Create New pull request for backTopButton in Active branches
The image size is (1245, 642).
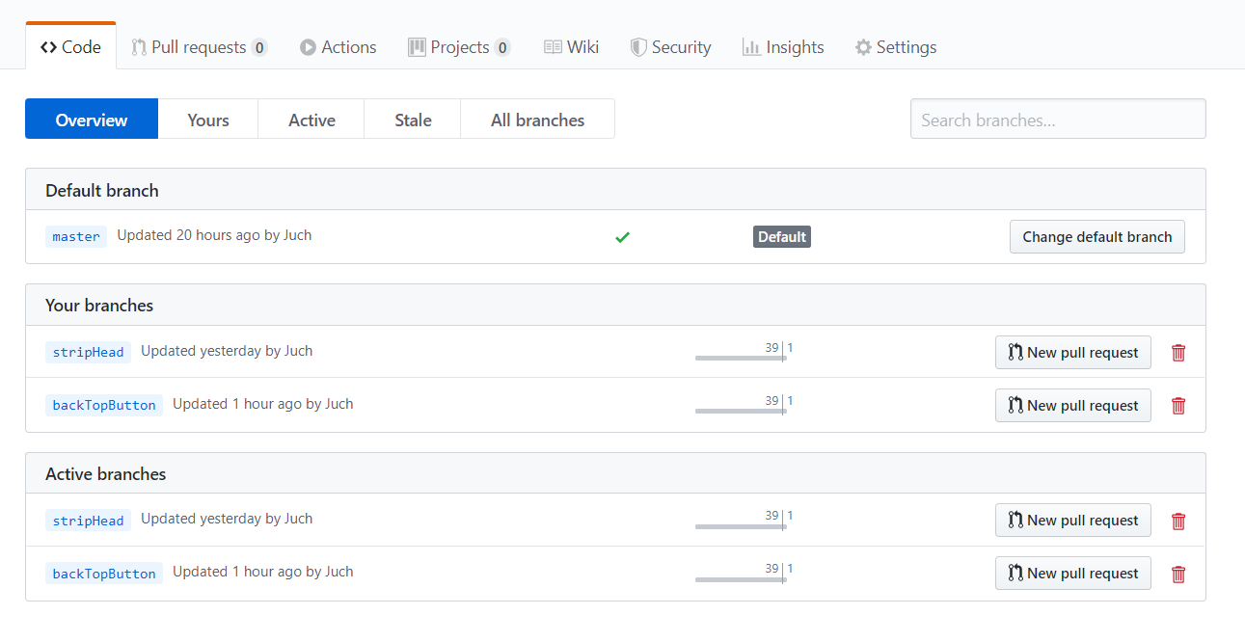1072,574
